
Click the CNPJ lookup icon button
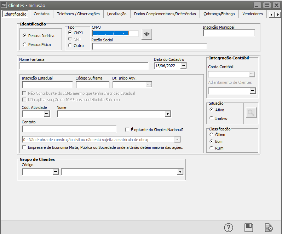[x=146, y=34]
